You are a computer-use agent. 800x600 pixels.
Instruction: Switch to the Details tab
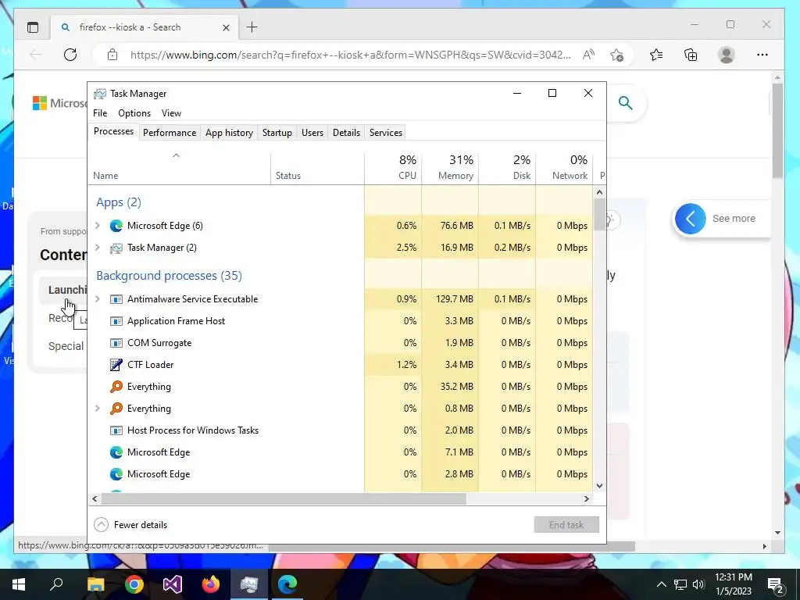(x=346, y=133)
